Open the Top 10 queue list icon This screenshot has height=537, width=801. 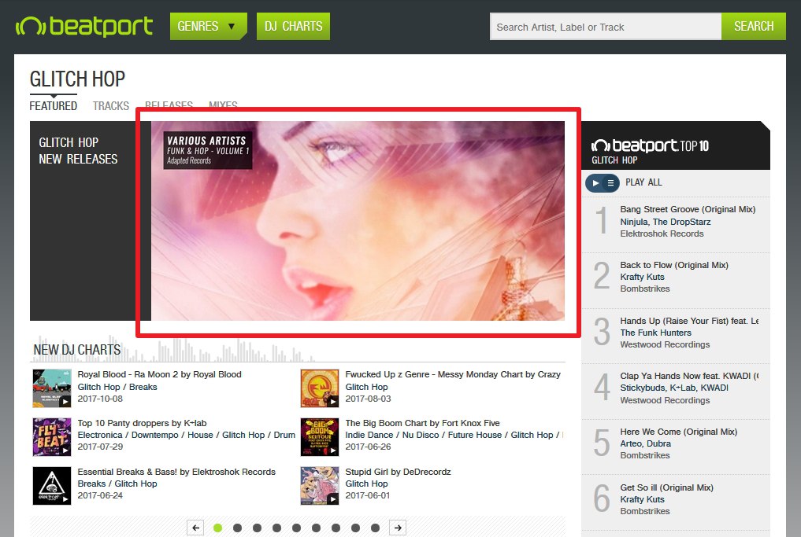(x=610, y=182)
